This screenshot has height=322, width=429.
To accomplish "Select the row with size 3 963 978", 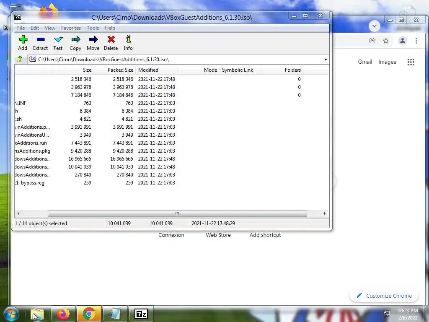I will click(x=171, y=87).
